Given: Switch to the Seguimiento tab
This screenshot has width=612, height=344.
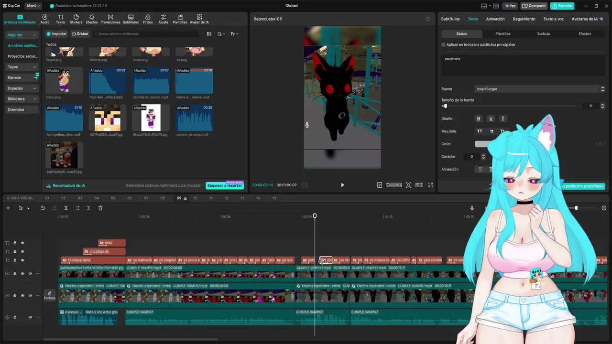Looking at the screenshot, I should pyautogui.click(x=524, y=19).
